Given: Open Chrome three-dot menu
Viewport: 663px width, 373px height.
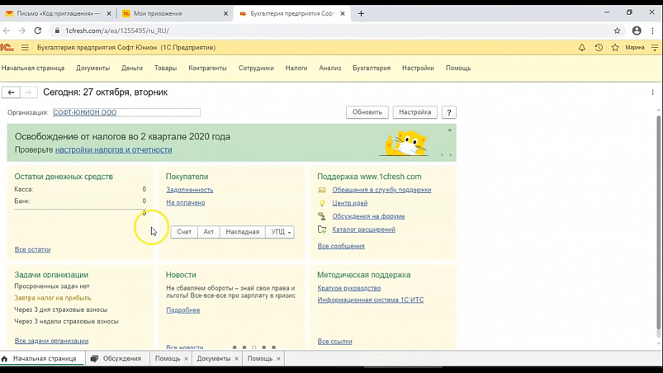Looking at the screenshot, I should click(653, 31).
